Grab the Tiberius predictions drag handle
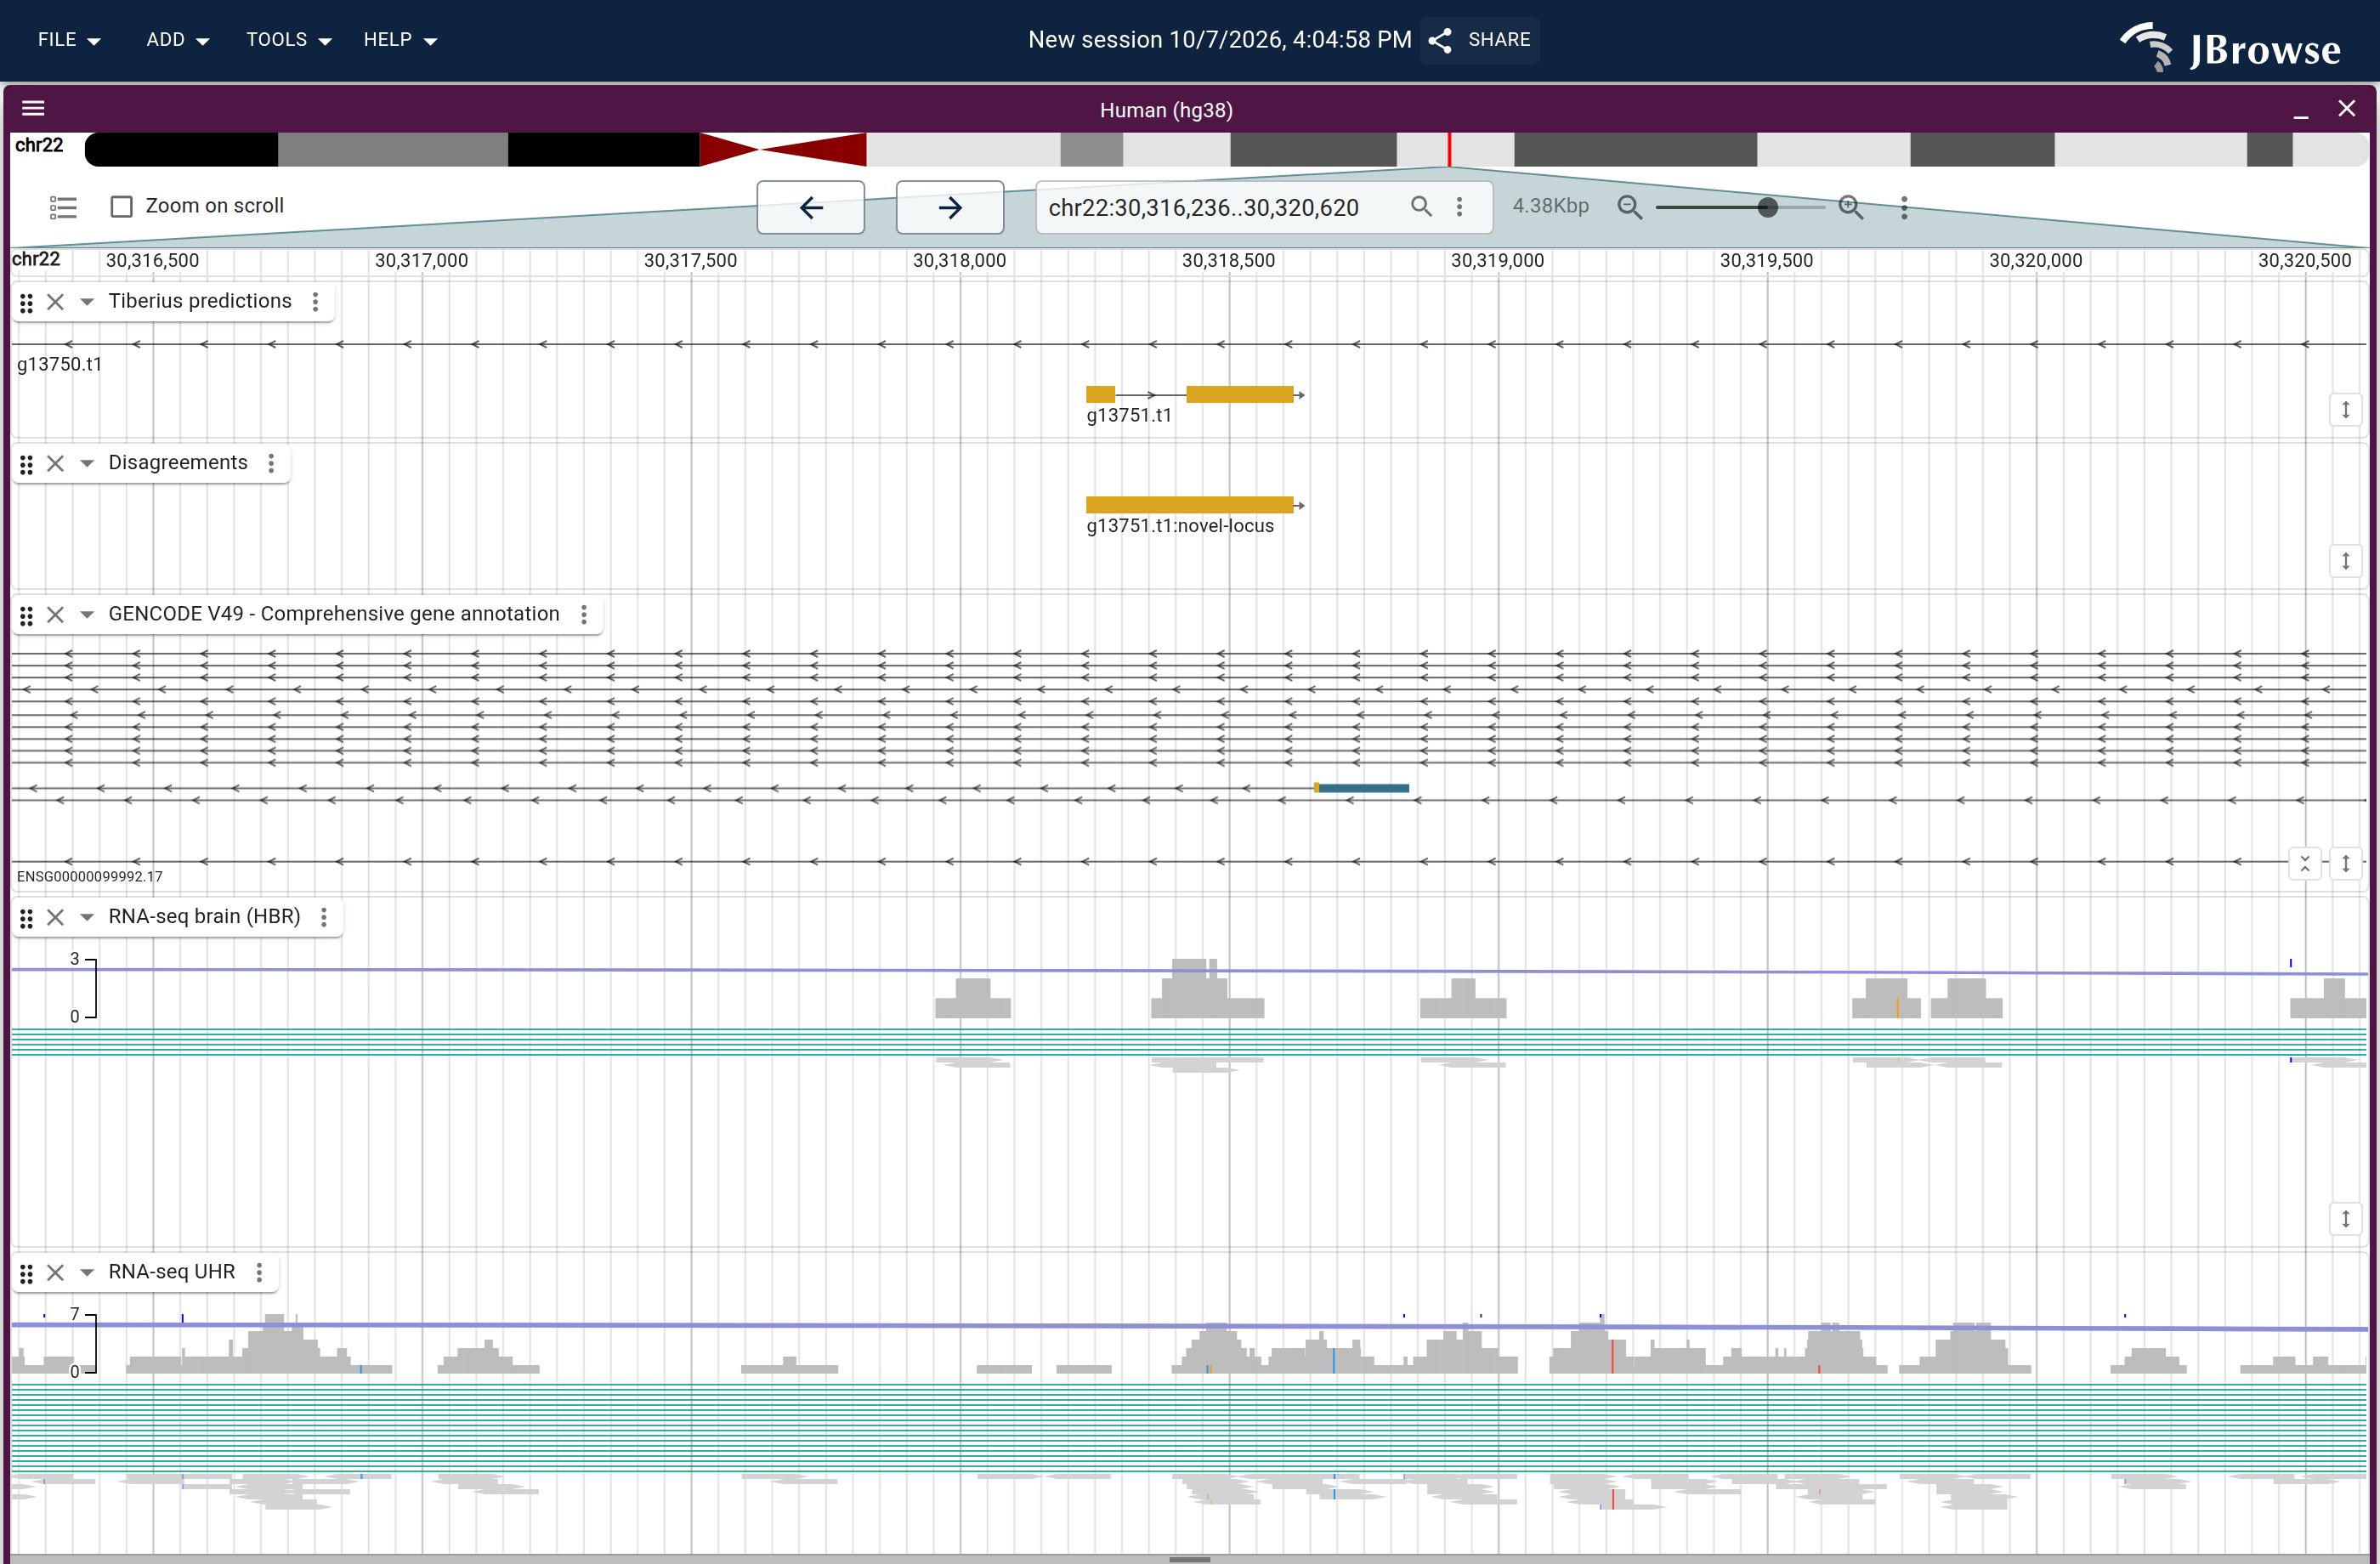 [27, 302]
